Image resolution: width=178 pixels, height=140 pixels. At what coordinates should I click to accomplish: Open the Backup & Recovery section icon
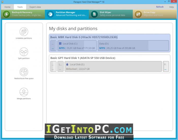click(x=6, y=14)
